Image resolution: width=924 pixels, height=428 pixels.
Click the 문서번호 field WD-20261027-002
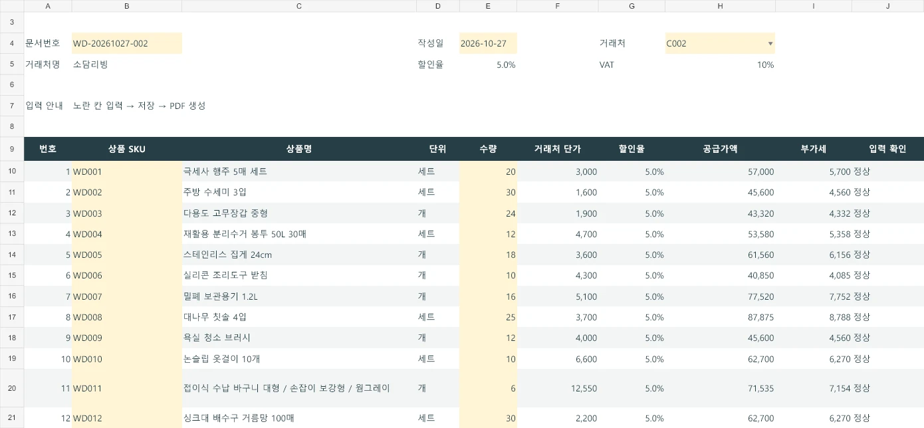tap(126, 44)
